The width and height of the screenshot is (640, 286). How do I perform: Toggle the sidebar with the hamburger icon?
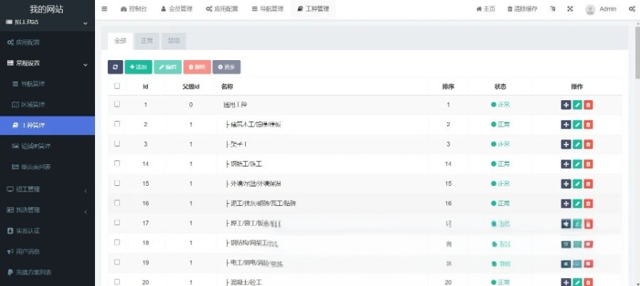click(x=104, y=9)
